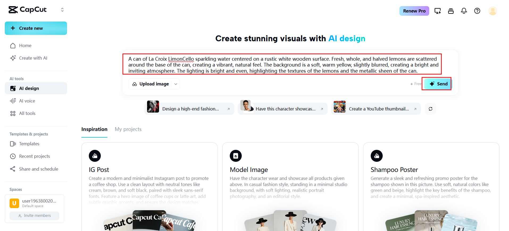Viewport: 509px width, 231px height.
Task: Click the Shampoo Poster card icon
Action: [377, 156]
